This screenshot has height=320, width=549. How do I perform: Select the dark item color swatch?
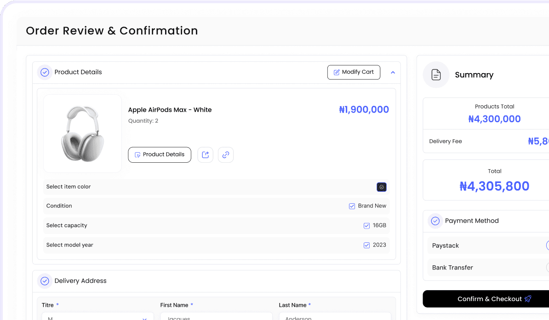coord(382,187)
